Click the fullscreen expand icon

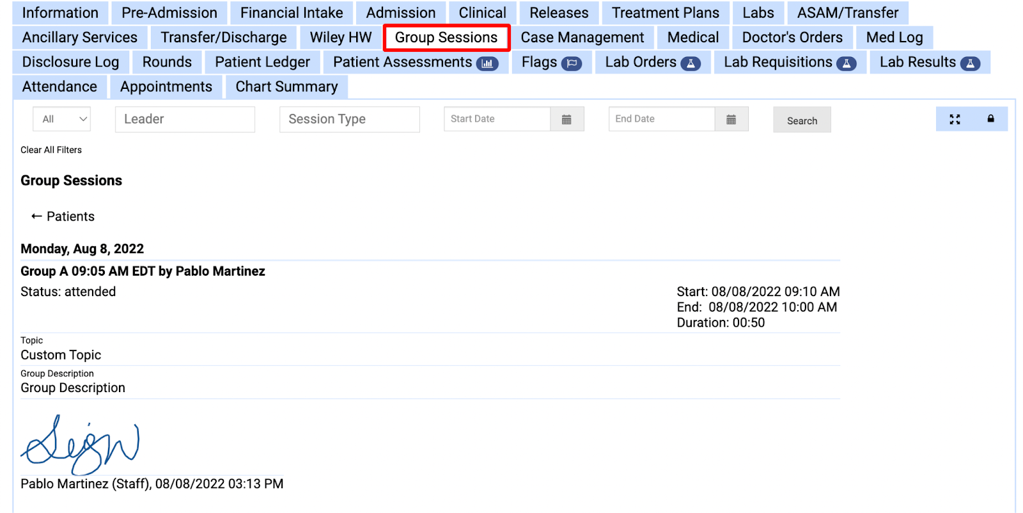pos(955,120)
